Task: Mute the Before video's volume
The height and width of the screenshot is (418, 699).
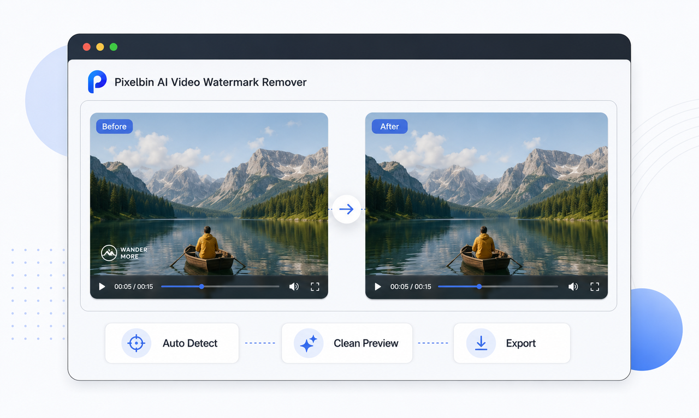Action: [294, 287]
